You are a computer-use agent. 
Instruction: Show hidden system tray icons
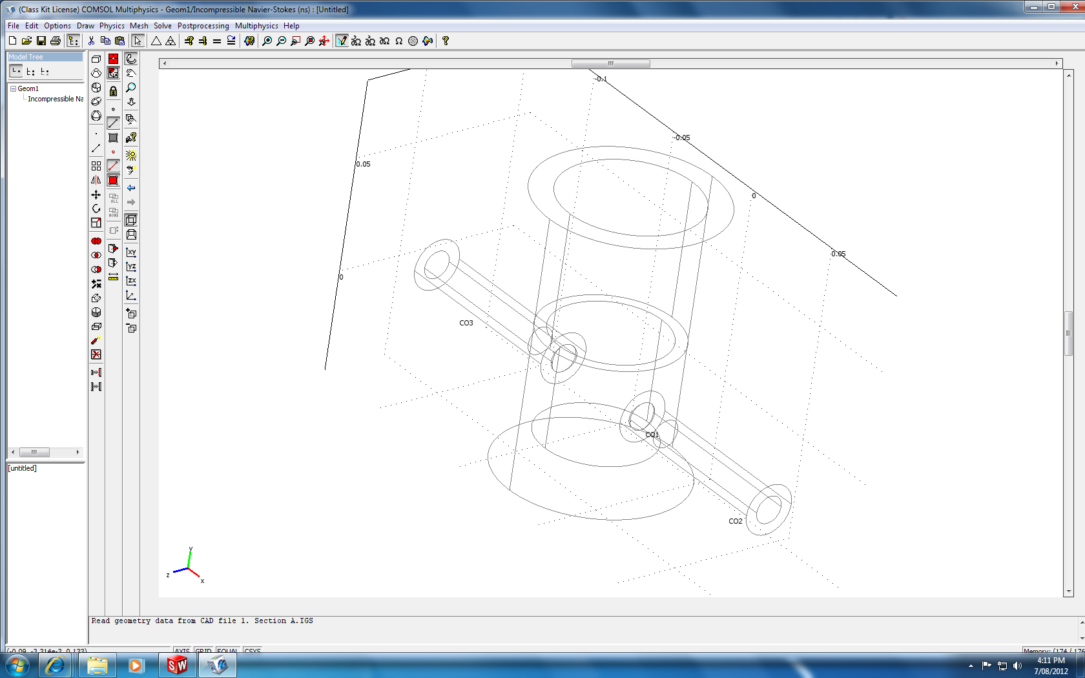pos(971,666)
